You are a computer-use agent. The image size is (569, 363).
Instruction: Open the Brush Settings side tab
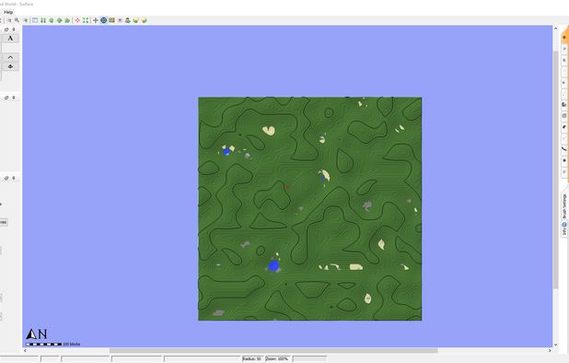tap(564, 206)
